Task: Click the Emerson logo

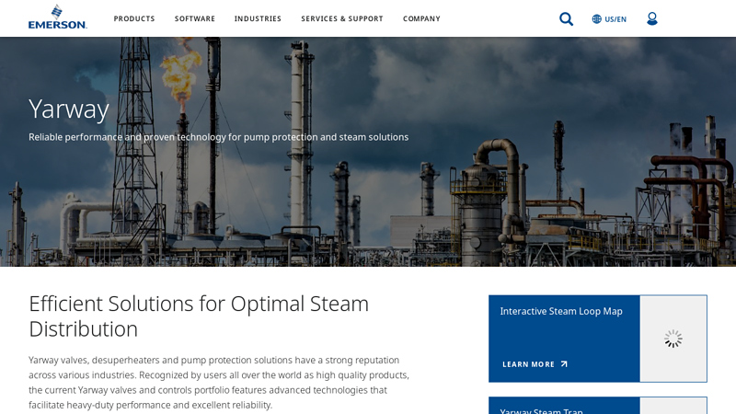Action: coord(57,17)
